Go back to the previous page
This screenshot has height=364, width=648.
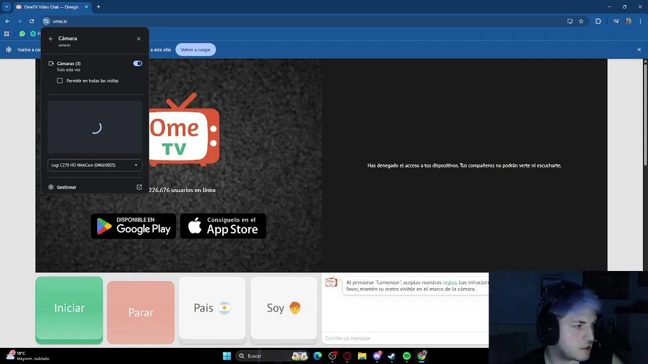point(7,21)
